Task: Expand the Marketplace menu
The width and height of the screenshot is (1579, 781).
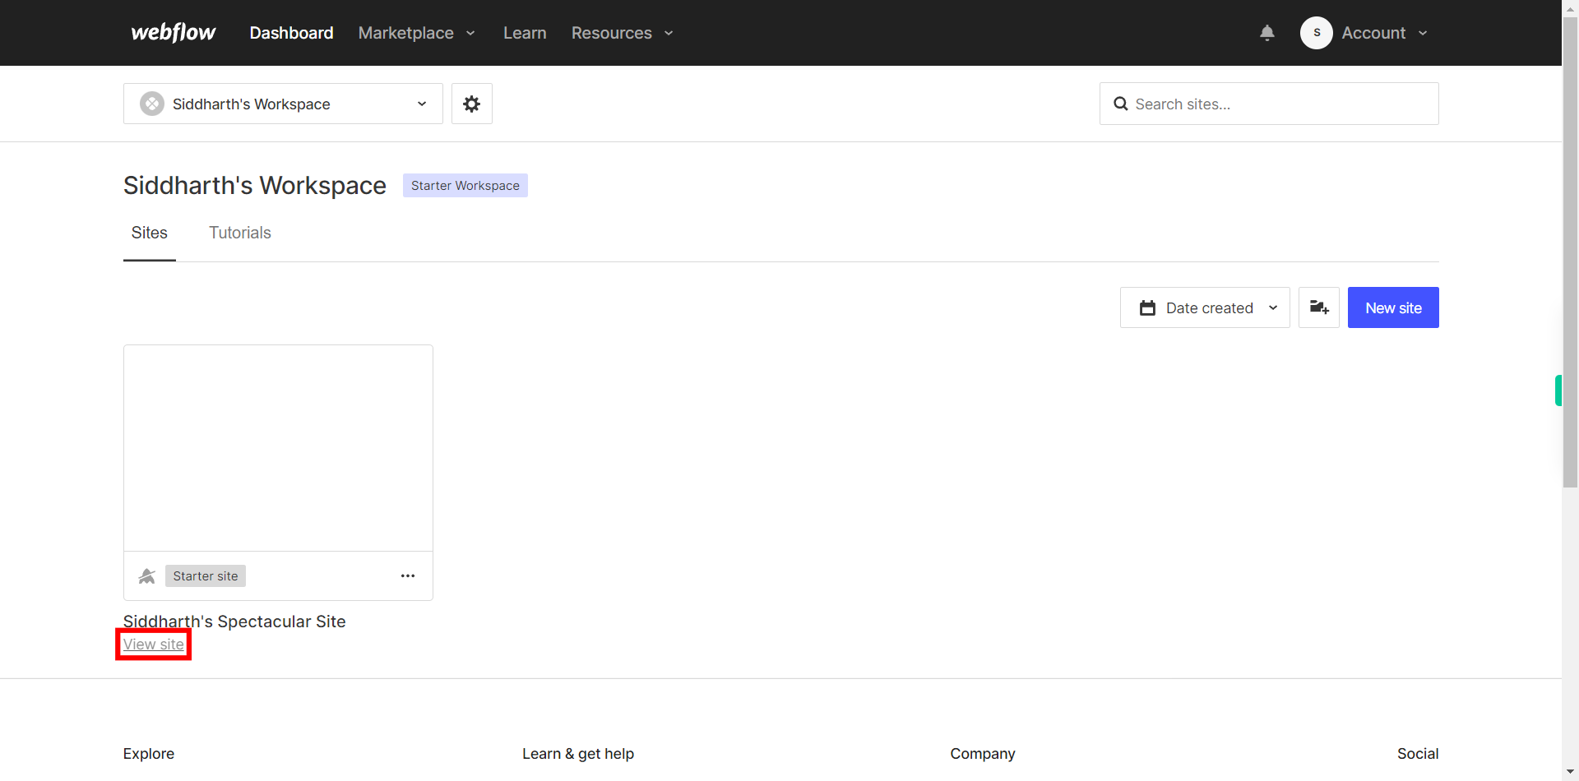Action: pyautogui.click(x=417, y=33)
